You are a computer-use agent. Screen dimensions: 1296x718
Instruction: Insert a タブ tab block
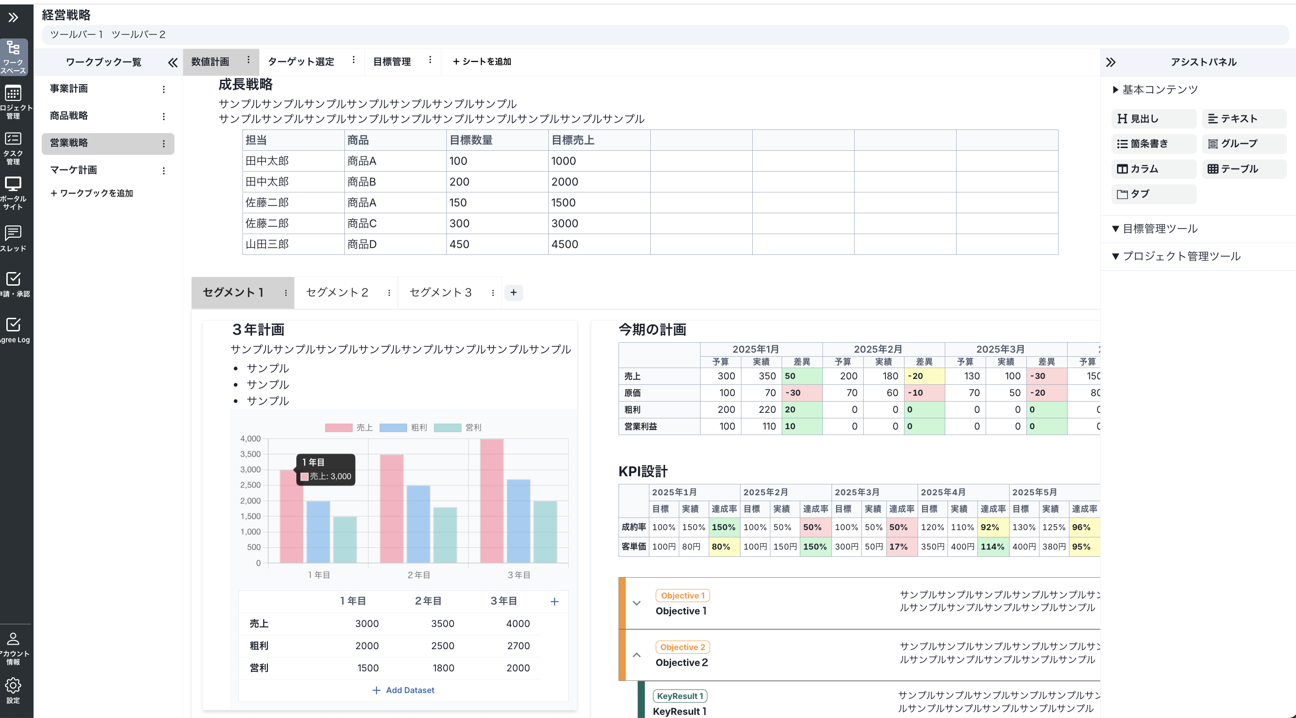tap(1153, 194)
